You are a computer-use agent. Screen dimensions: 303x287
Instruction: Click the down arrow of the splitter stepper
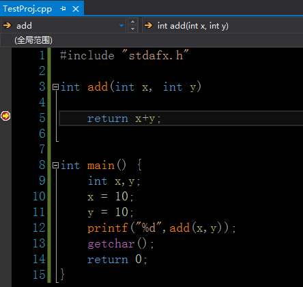pyautogui.click(x=133, y=29)
